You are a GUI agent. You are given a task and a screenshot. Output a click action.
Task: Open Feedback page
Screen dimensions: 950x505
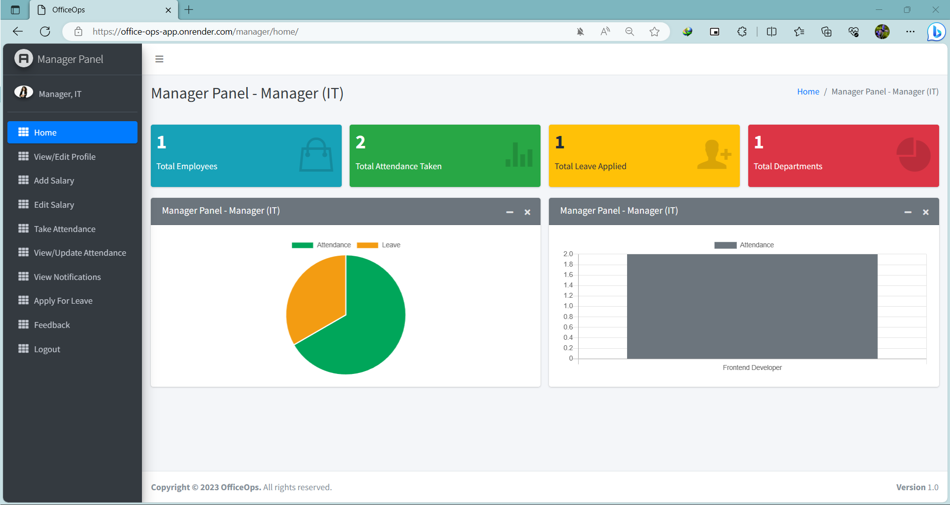click(72, 325)
